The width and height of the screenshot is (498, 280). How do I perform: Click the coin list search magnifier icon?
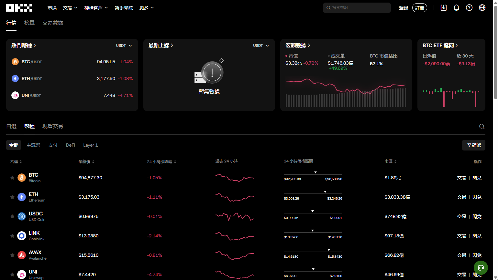pos(481,127)
